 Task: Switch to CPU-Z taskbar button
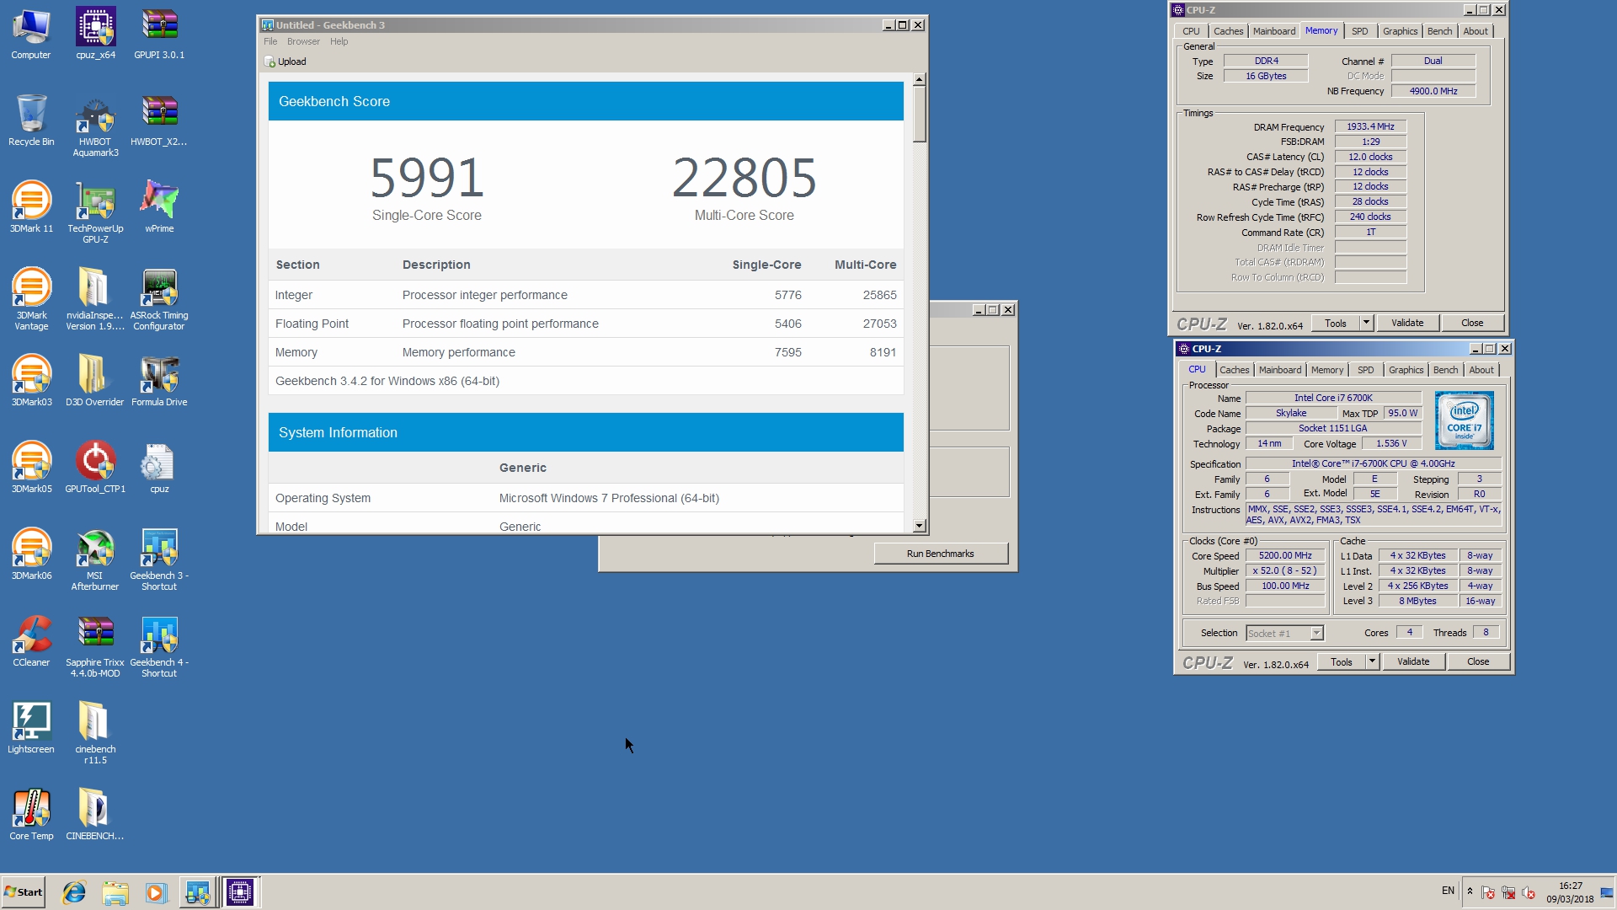(x=239, y=892)
